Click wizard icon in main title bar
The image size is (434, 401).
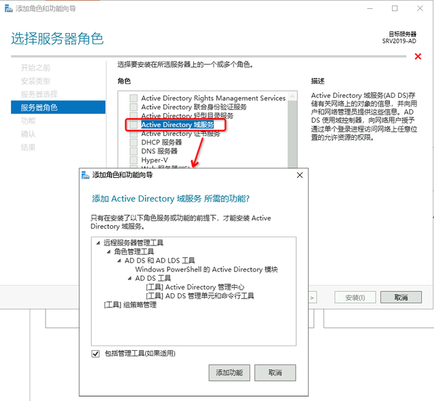(9, 9)
